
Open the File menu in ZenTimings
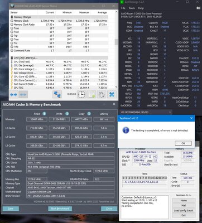click(123, 8)
